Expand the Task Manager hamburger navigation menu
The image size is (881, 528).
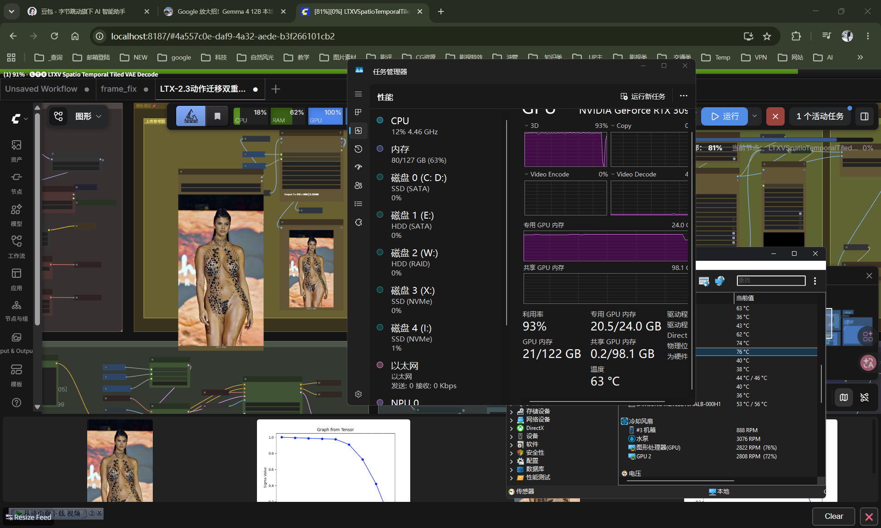coord(358,94)
